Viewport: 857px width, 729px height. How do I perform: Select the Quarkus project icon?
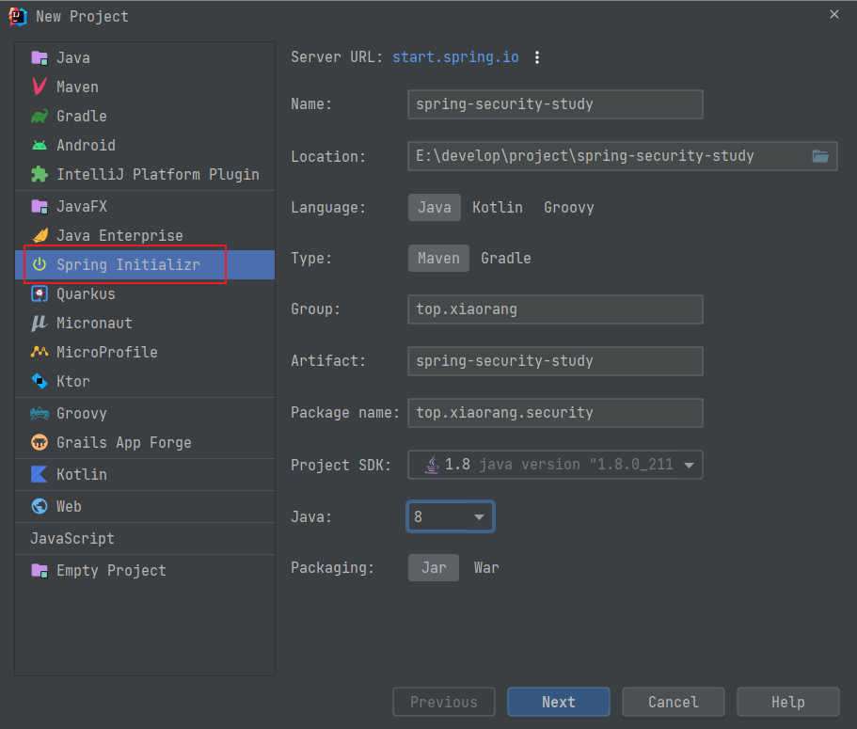coord(40,293)
